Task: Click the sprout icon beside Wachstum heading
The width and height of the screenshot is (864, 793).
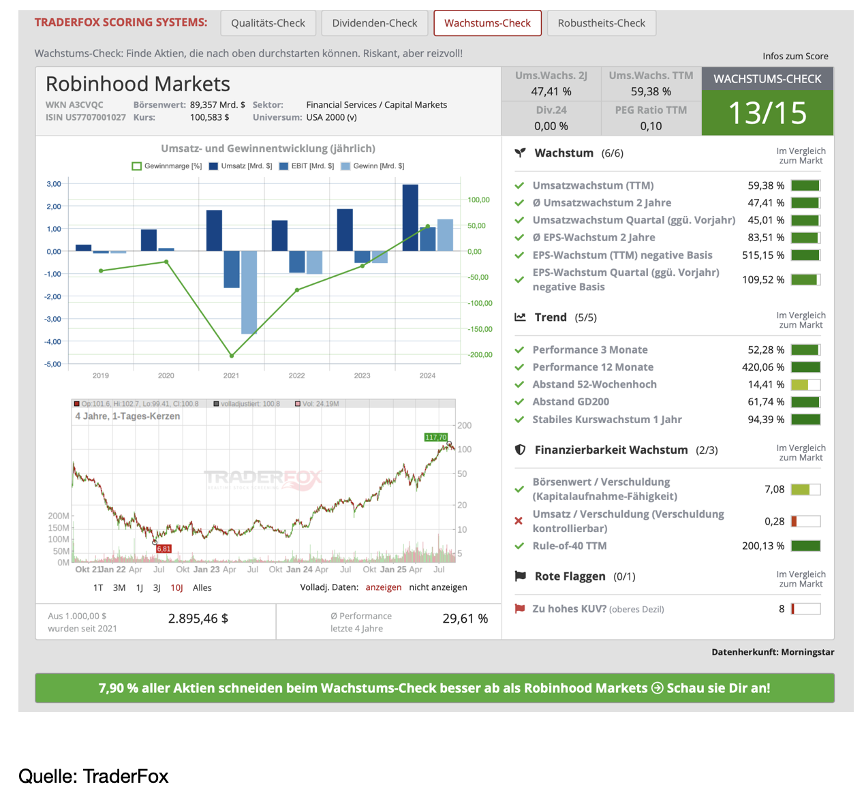Action: pos(520,153)
